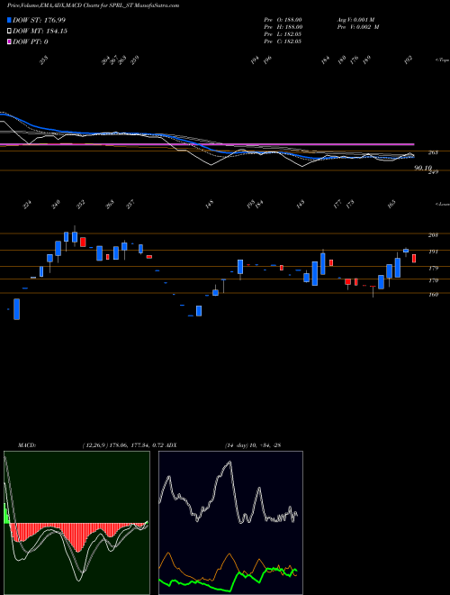The image size is (450, 595).
Task: Select the 'DOW PT: 0' legend text
Action: tap(30, 41)
